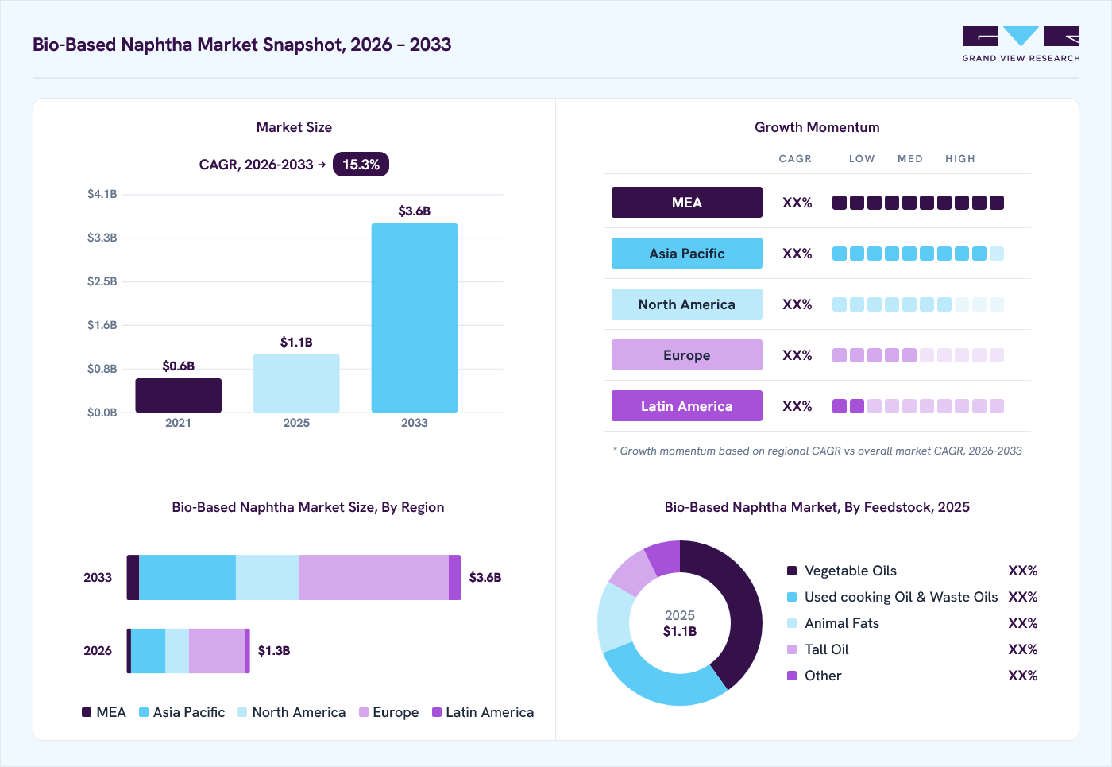The height and width of the screenshot is (767, 1112).
Task: Click the Grand View Research logo
Action: (1021, 45)
